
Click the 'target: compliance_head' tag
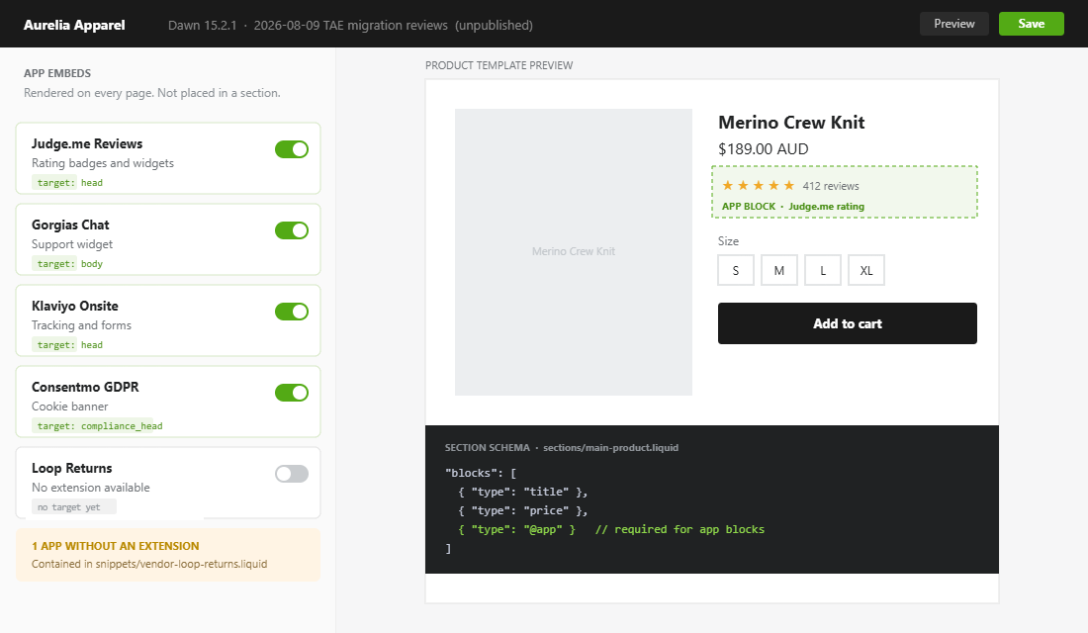click(x=99, y=426)
